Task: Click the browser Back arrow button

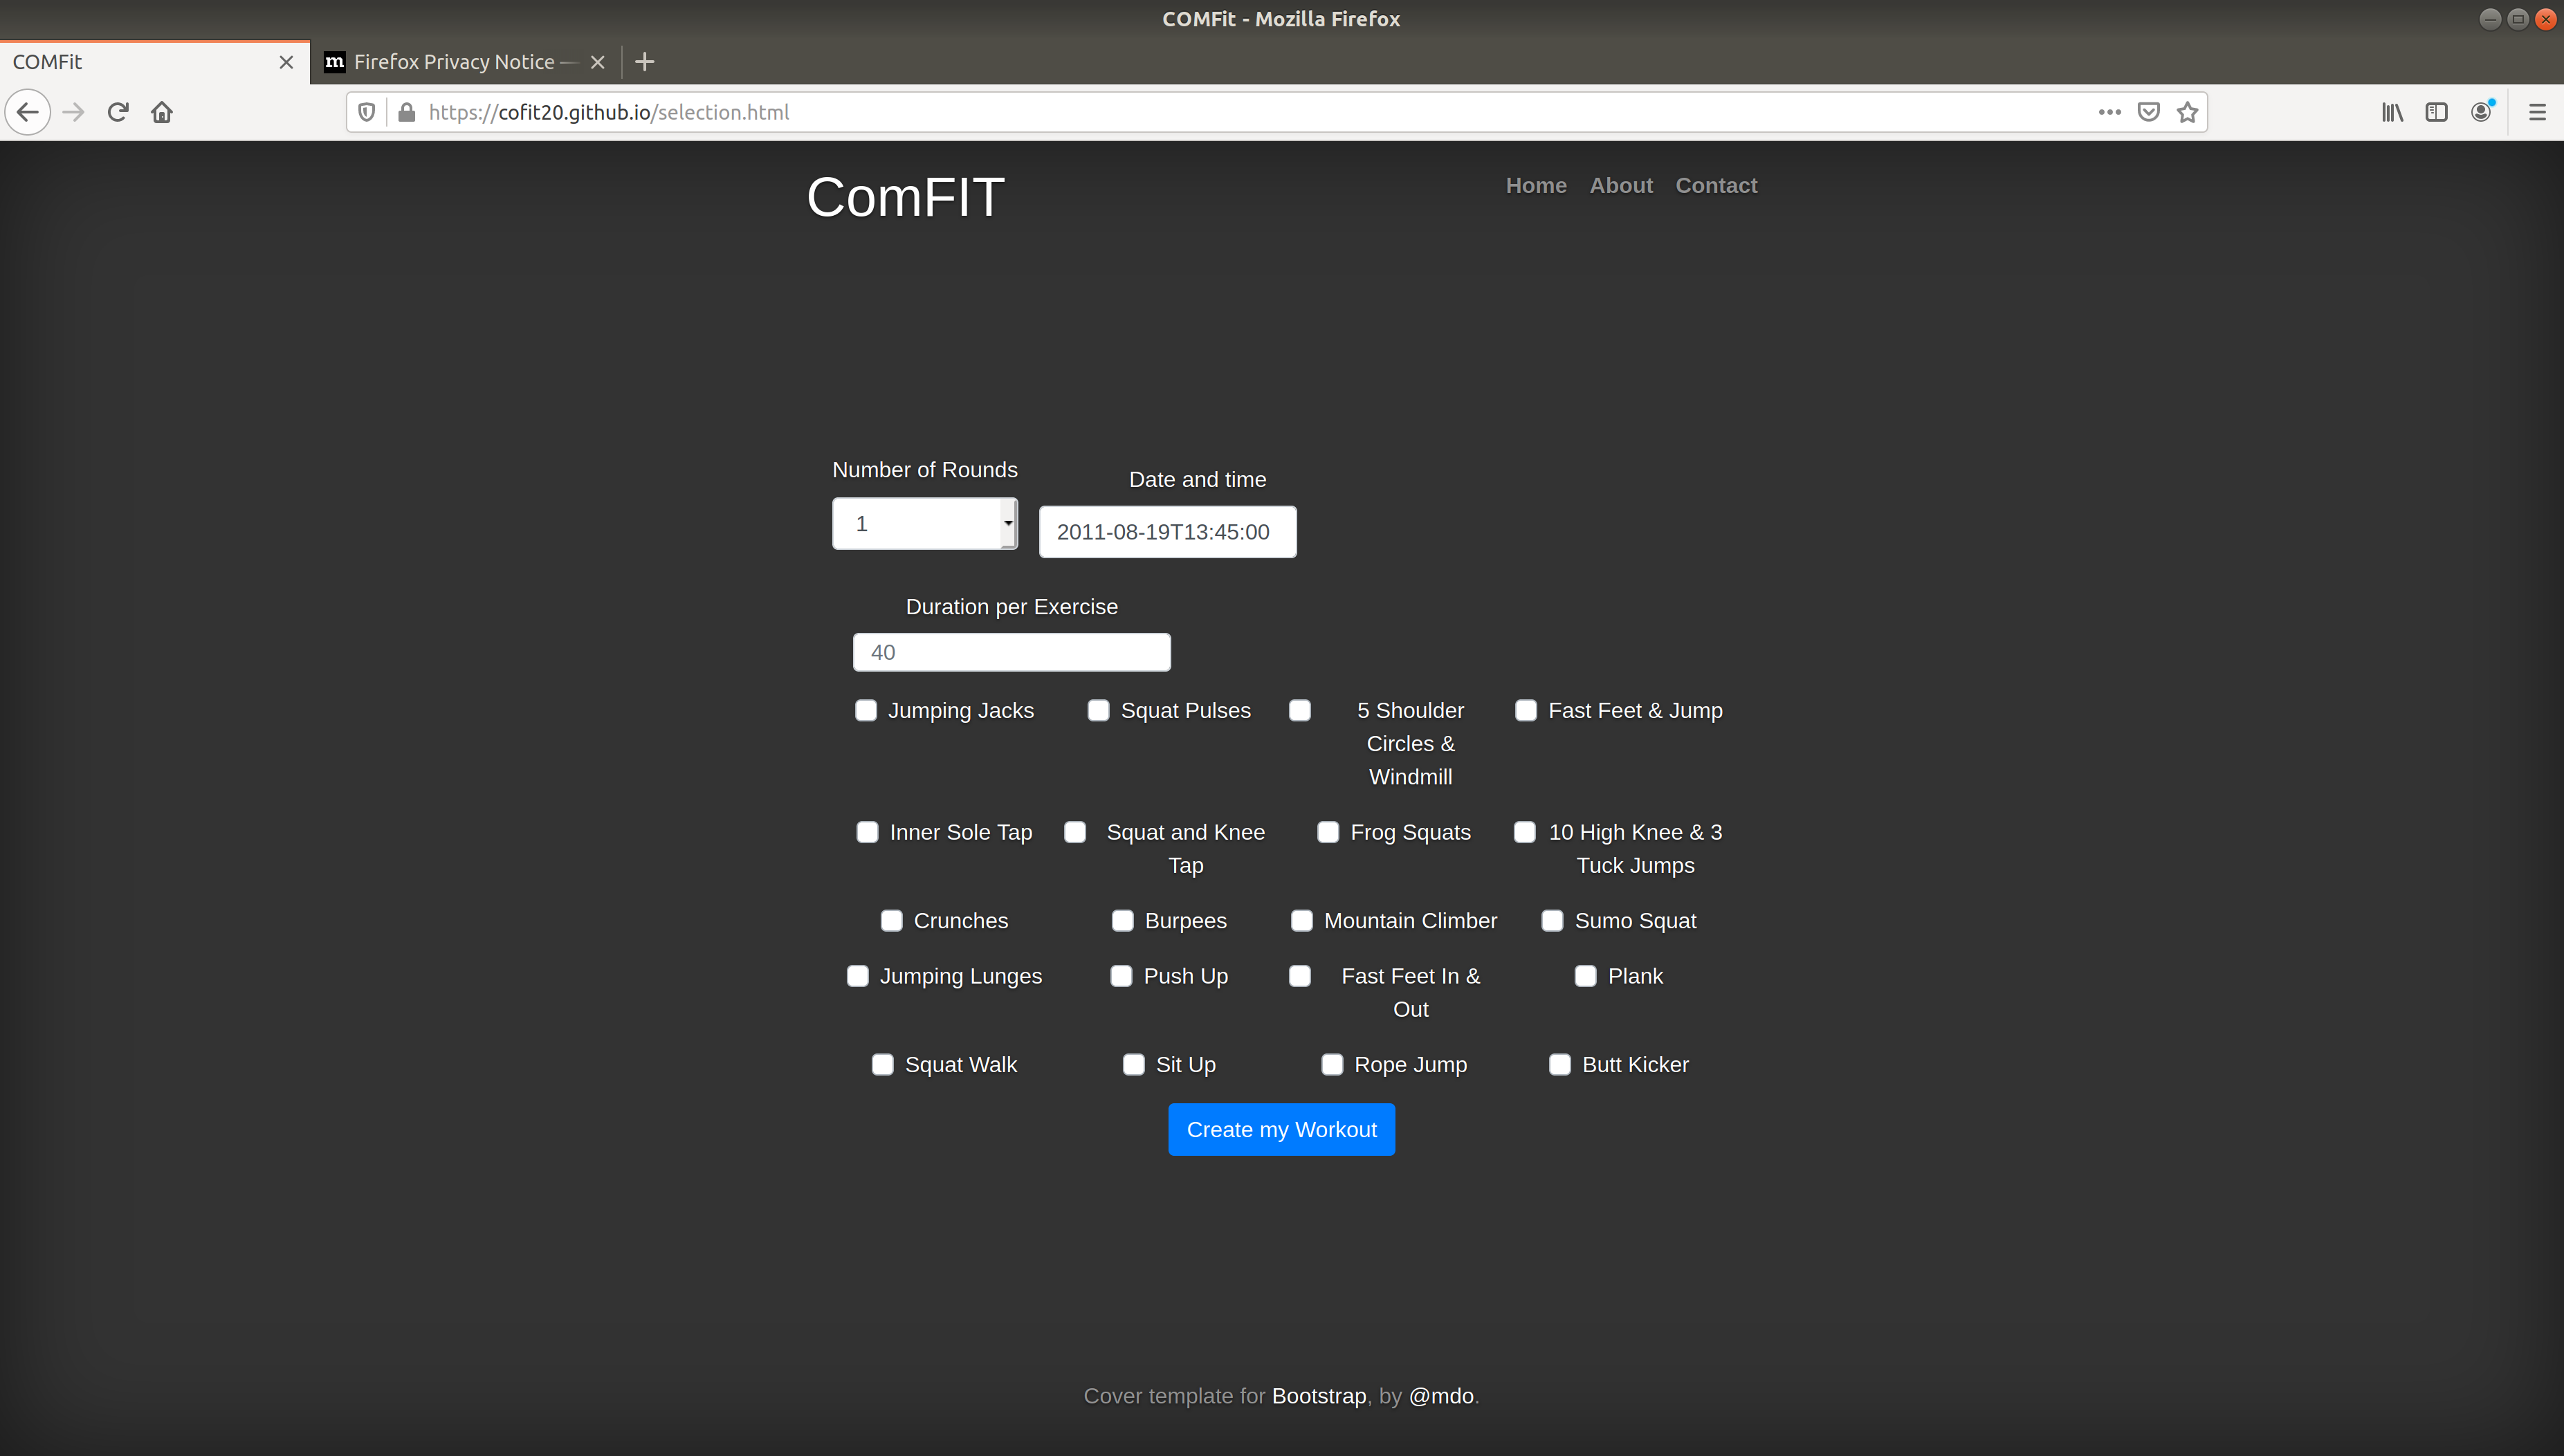Action: (x=28, y=112)
